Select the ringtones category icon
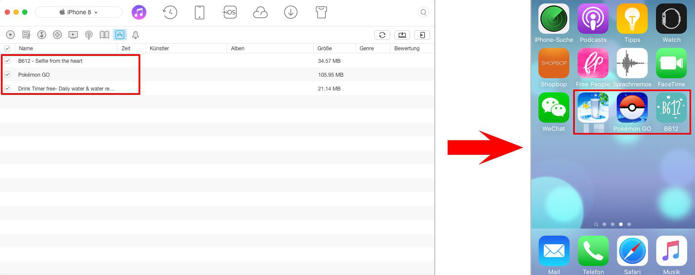The height and width of the screenshot is (275, 695). [42, 35]
